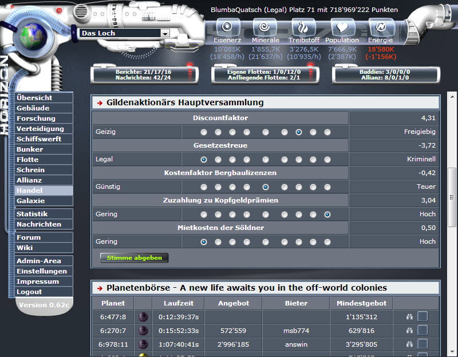Click the Energie lightning icon
Image resolution: width=458 pixels, height=357 pixels.
[380, 26]
